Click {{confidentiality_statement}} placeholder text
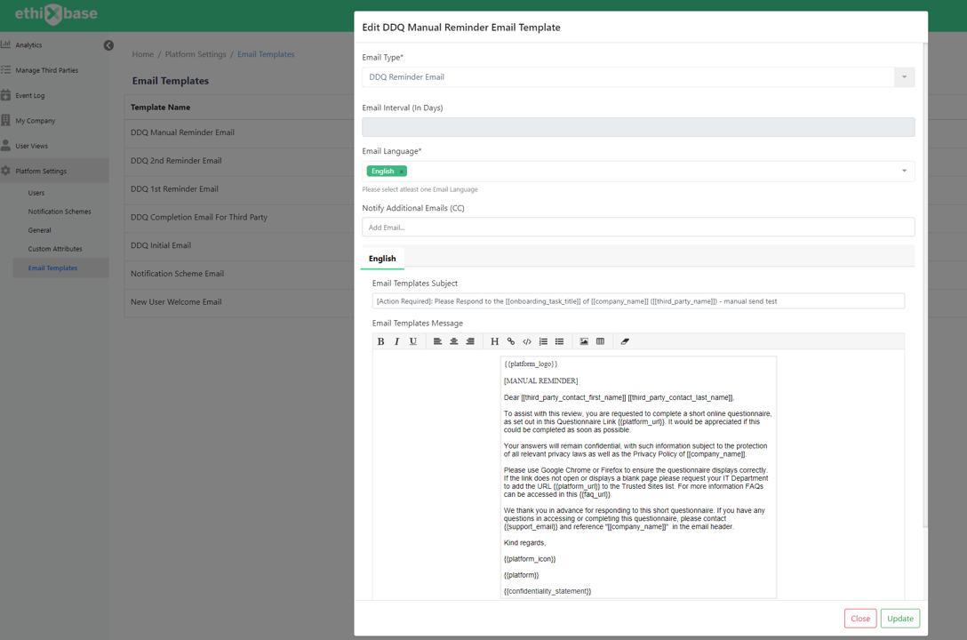Image resolution: width=967 pixels, height=640 pixels. (547, 591)
